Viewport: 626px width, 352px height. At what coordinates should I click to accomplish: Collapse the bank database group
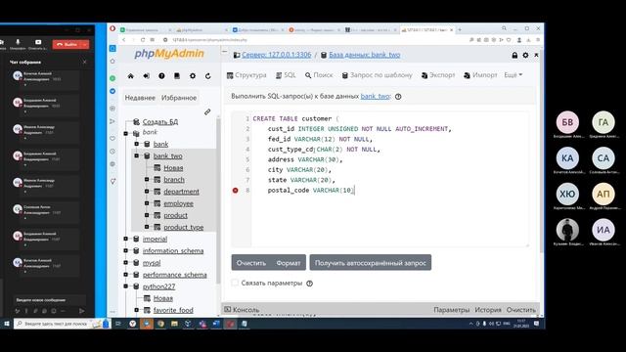coord(126,133)
